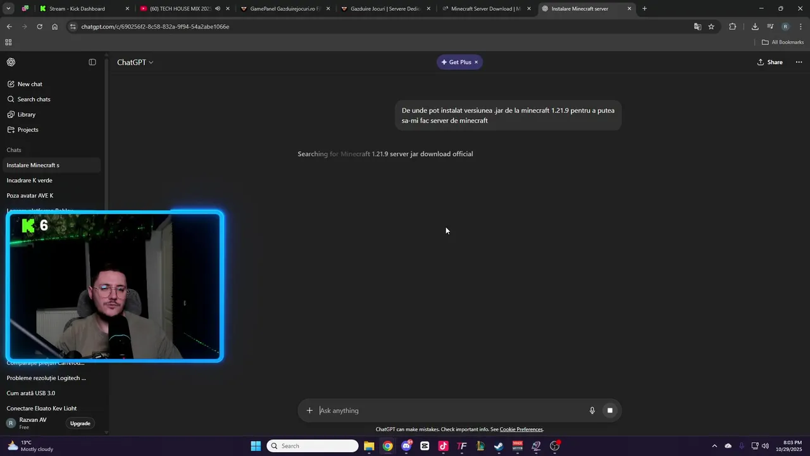Open a new browser tab
This screenshot has width=810, height=456.
(644, 9)
